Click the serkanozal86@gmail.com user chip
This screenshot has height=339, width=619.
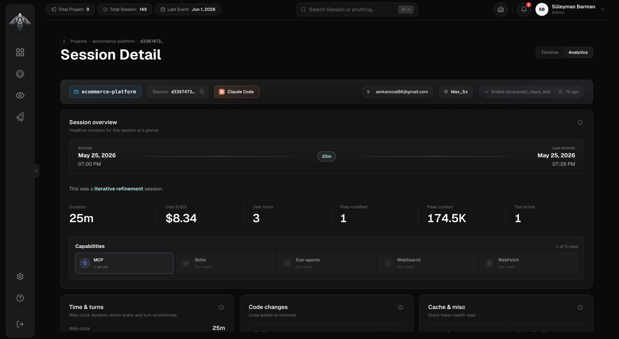point(397,92)
